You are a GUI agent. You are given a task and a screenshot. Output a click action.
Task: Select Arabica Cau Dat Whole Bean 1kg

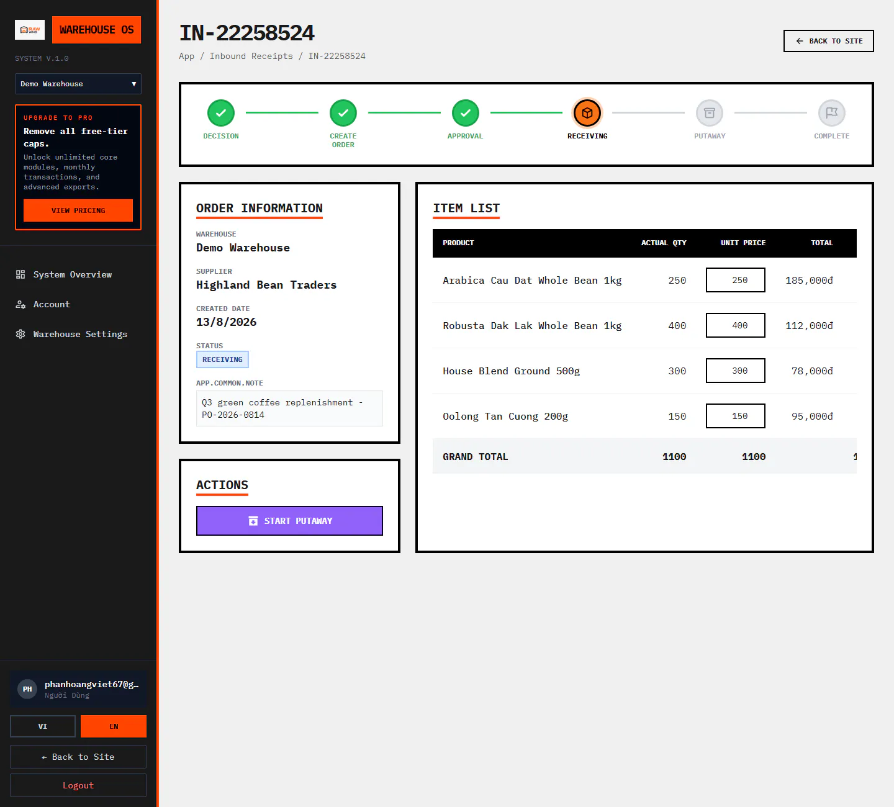(532, 280)
